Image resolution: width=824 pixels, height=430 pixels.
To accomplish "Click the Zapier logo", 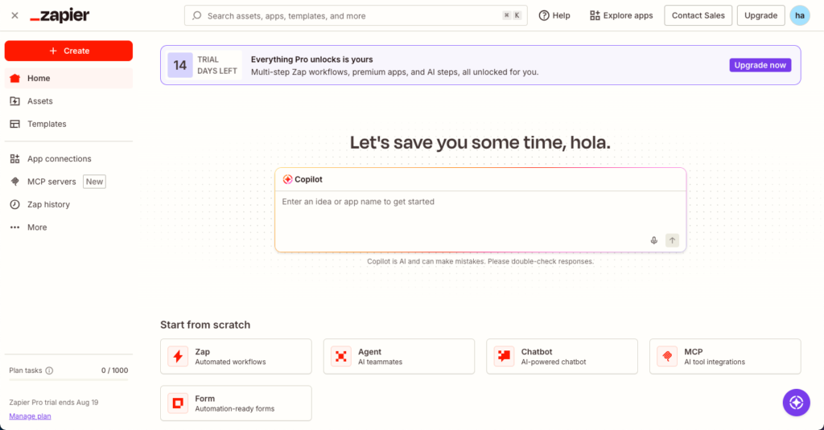I will (60, 16).
